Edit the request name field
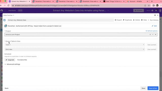162x91 pixels. coord(60,20)
